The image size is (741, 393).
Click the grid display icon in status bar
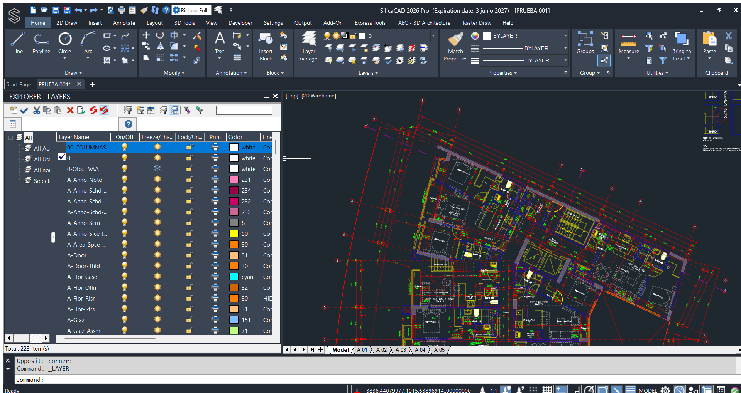(547, 390)
